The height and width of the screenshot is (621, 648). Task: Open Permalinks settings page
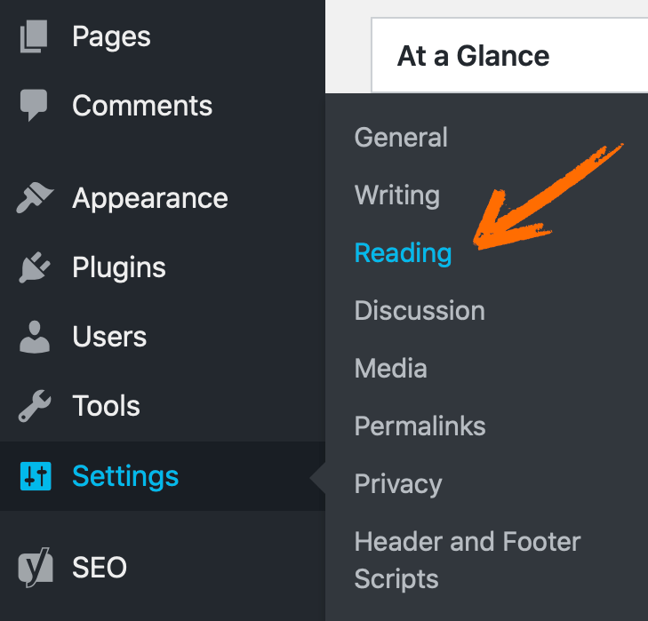point(420,426)
